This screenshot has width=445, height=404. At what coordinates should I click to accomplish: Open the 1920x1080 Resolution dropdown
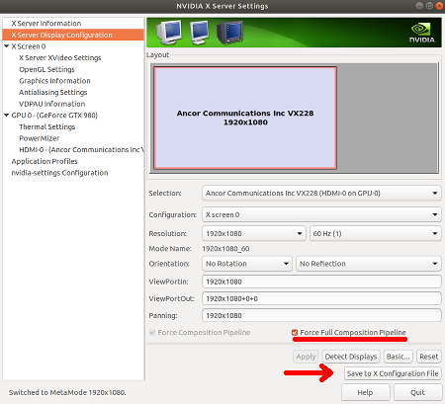click(x=254, y=233)
